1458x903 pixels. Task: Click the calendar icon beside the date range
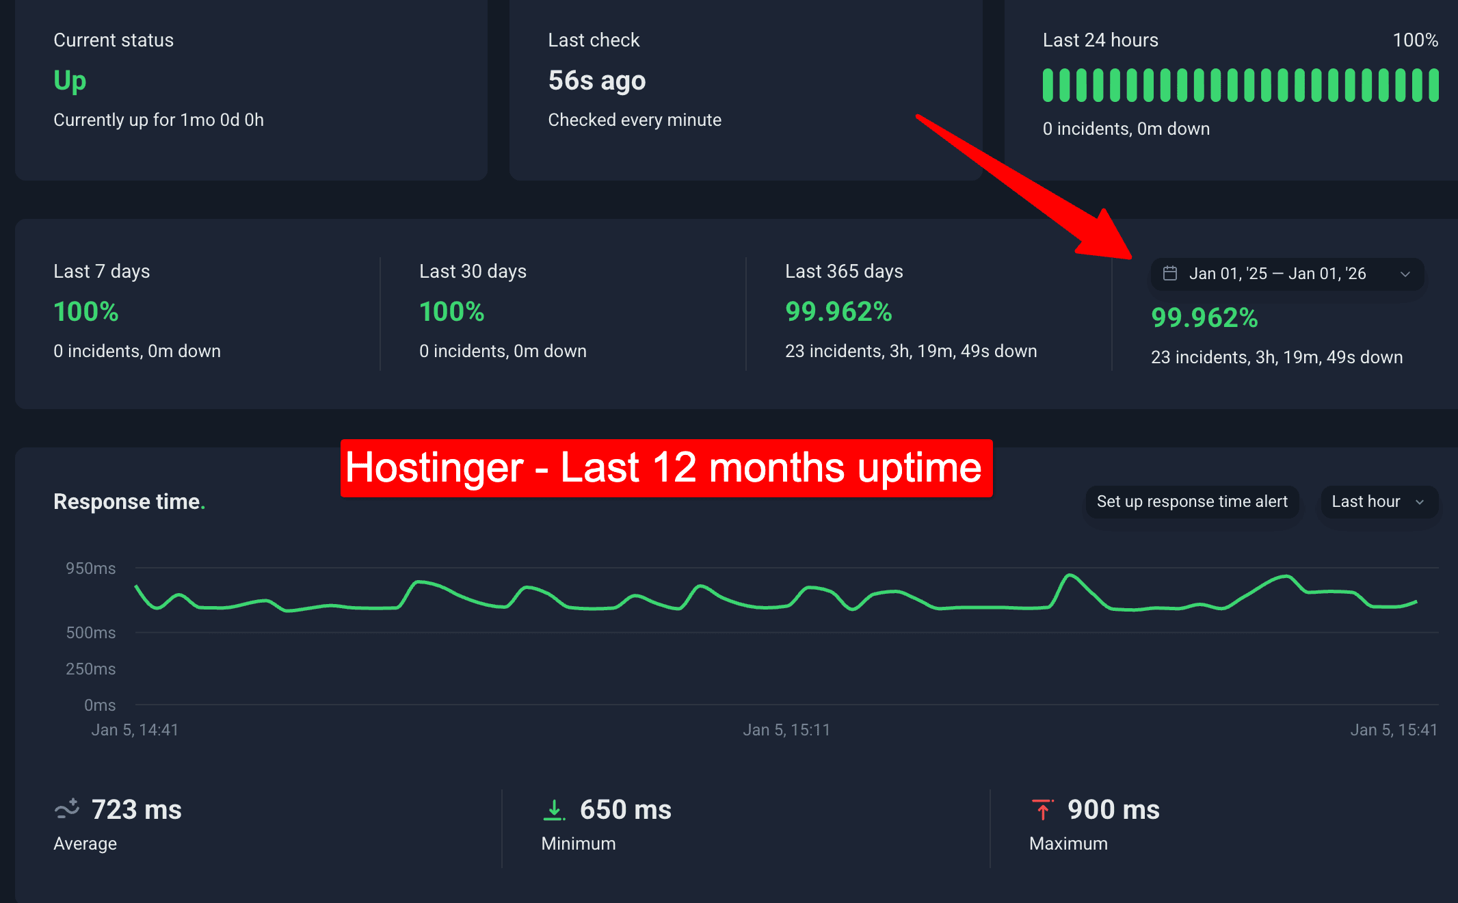(x=1170, y=273)
